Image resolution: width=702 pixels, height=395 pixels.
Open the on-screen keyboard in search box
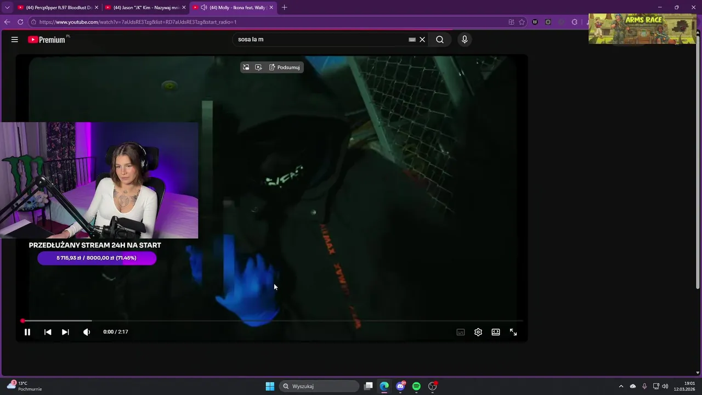412,39
